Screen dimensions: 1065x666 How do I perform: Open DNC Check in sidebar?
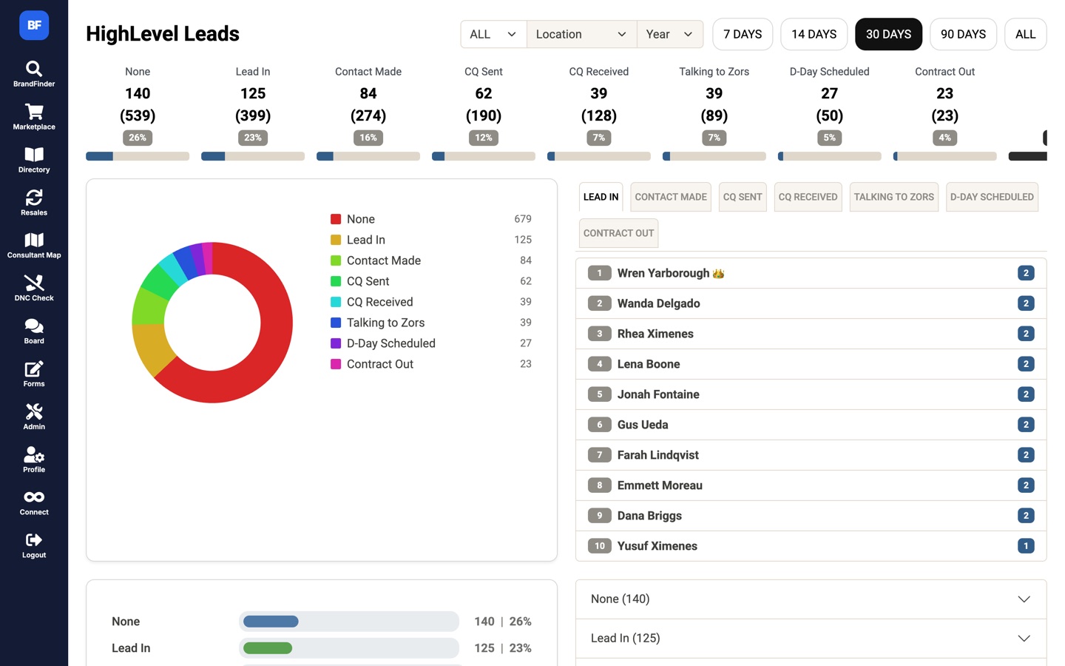tap(34, 288)
